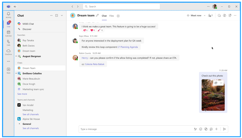242x138 pixels.
Task: Open the Activity feed in sidebar
Action: tap(9, 15)
